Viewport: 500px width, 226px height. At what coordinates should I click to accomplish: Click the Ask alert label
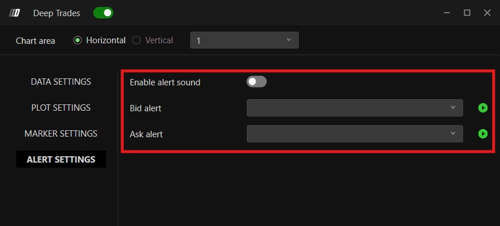[146, 134]
